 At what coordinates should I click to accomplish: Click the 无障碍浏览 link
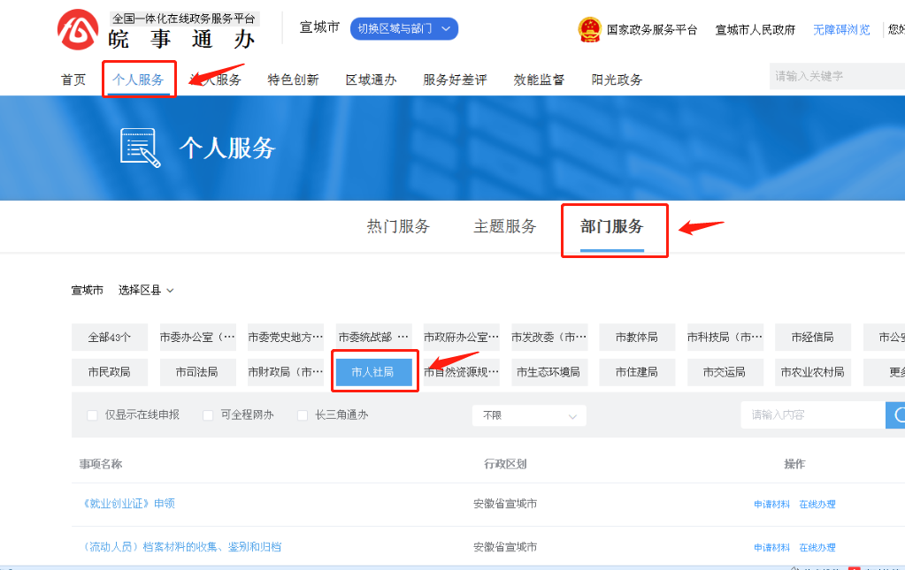coord(841,29)
